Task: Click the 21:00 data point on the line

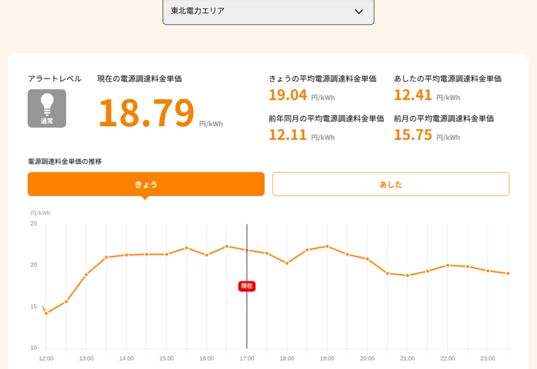Action: pyautogui.click(x=407, y=275)
